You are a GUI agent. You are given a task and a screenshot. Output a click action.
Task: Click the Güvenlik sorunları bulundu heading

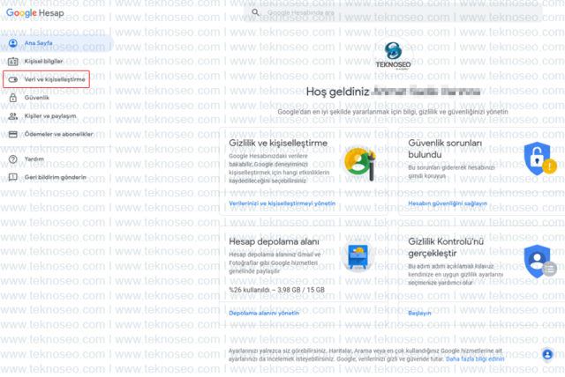(445, 149)
